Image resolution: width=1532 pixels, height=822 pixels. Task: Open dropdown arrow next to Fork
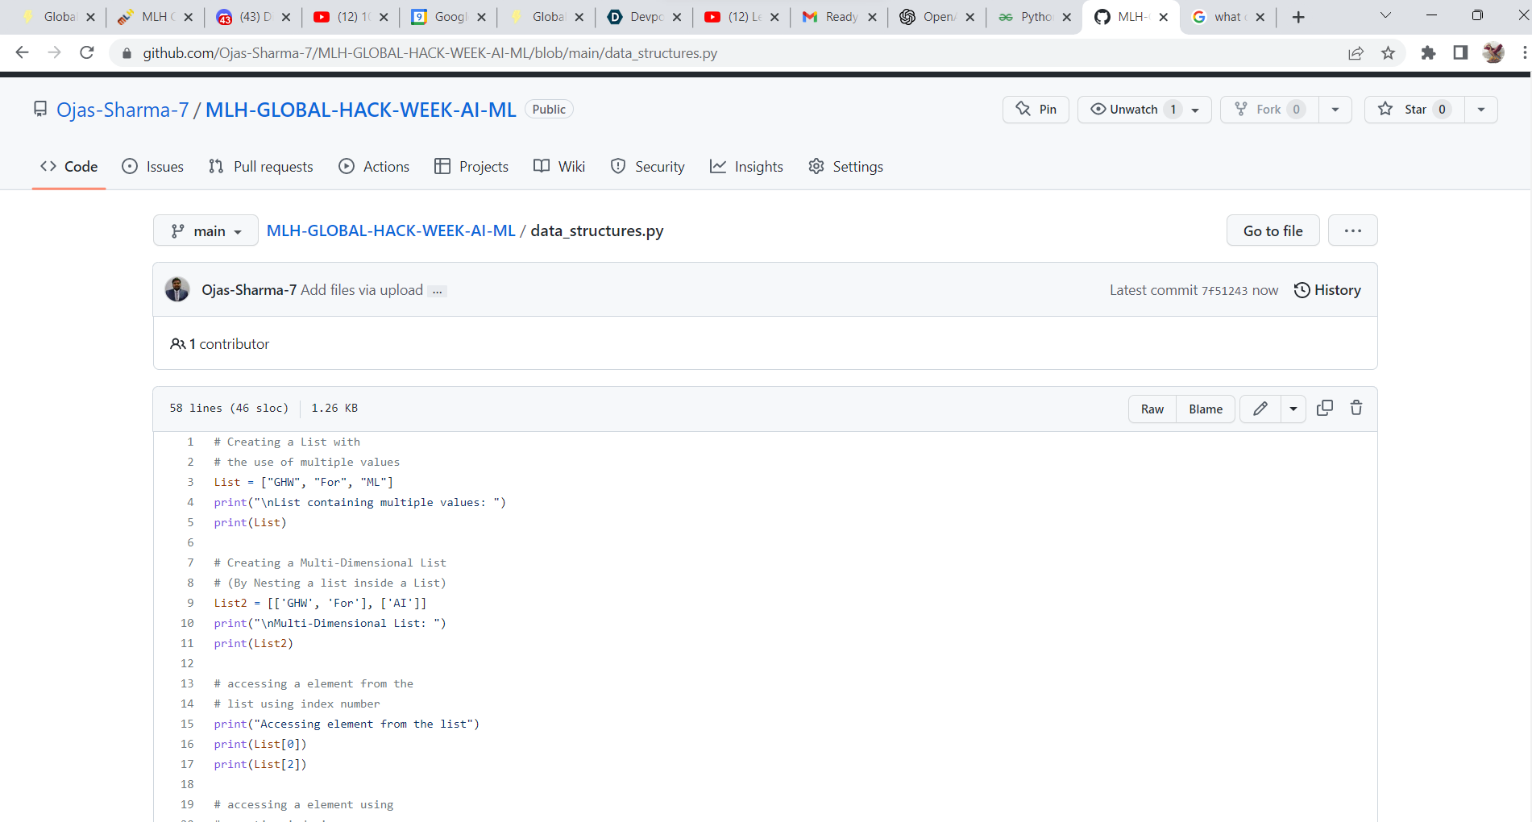[x=1335, y=110]
